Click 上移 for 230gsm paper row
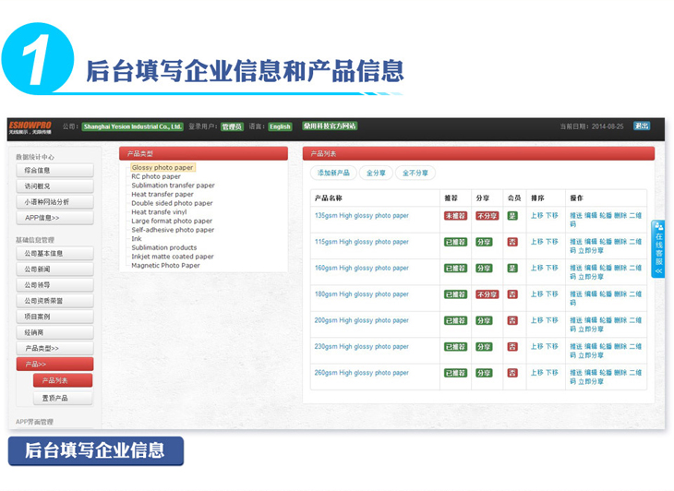Viewport: 674px width, 491px height. click(x=536, y=346)
